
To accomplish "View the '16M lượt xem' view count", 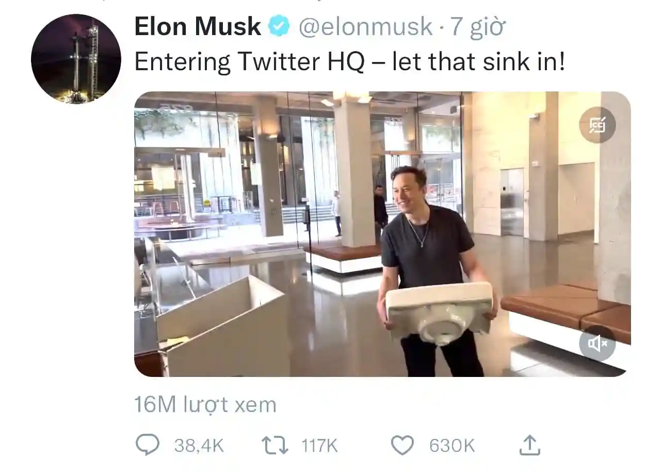I will point(205,404).
